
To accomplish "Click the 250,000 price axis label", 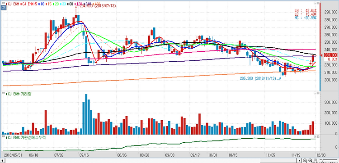I will tap(330, 43).
